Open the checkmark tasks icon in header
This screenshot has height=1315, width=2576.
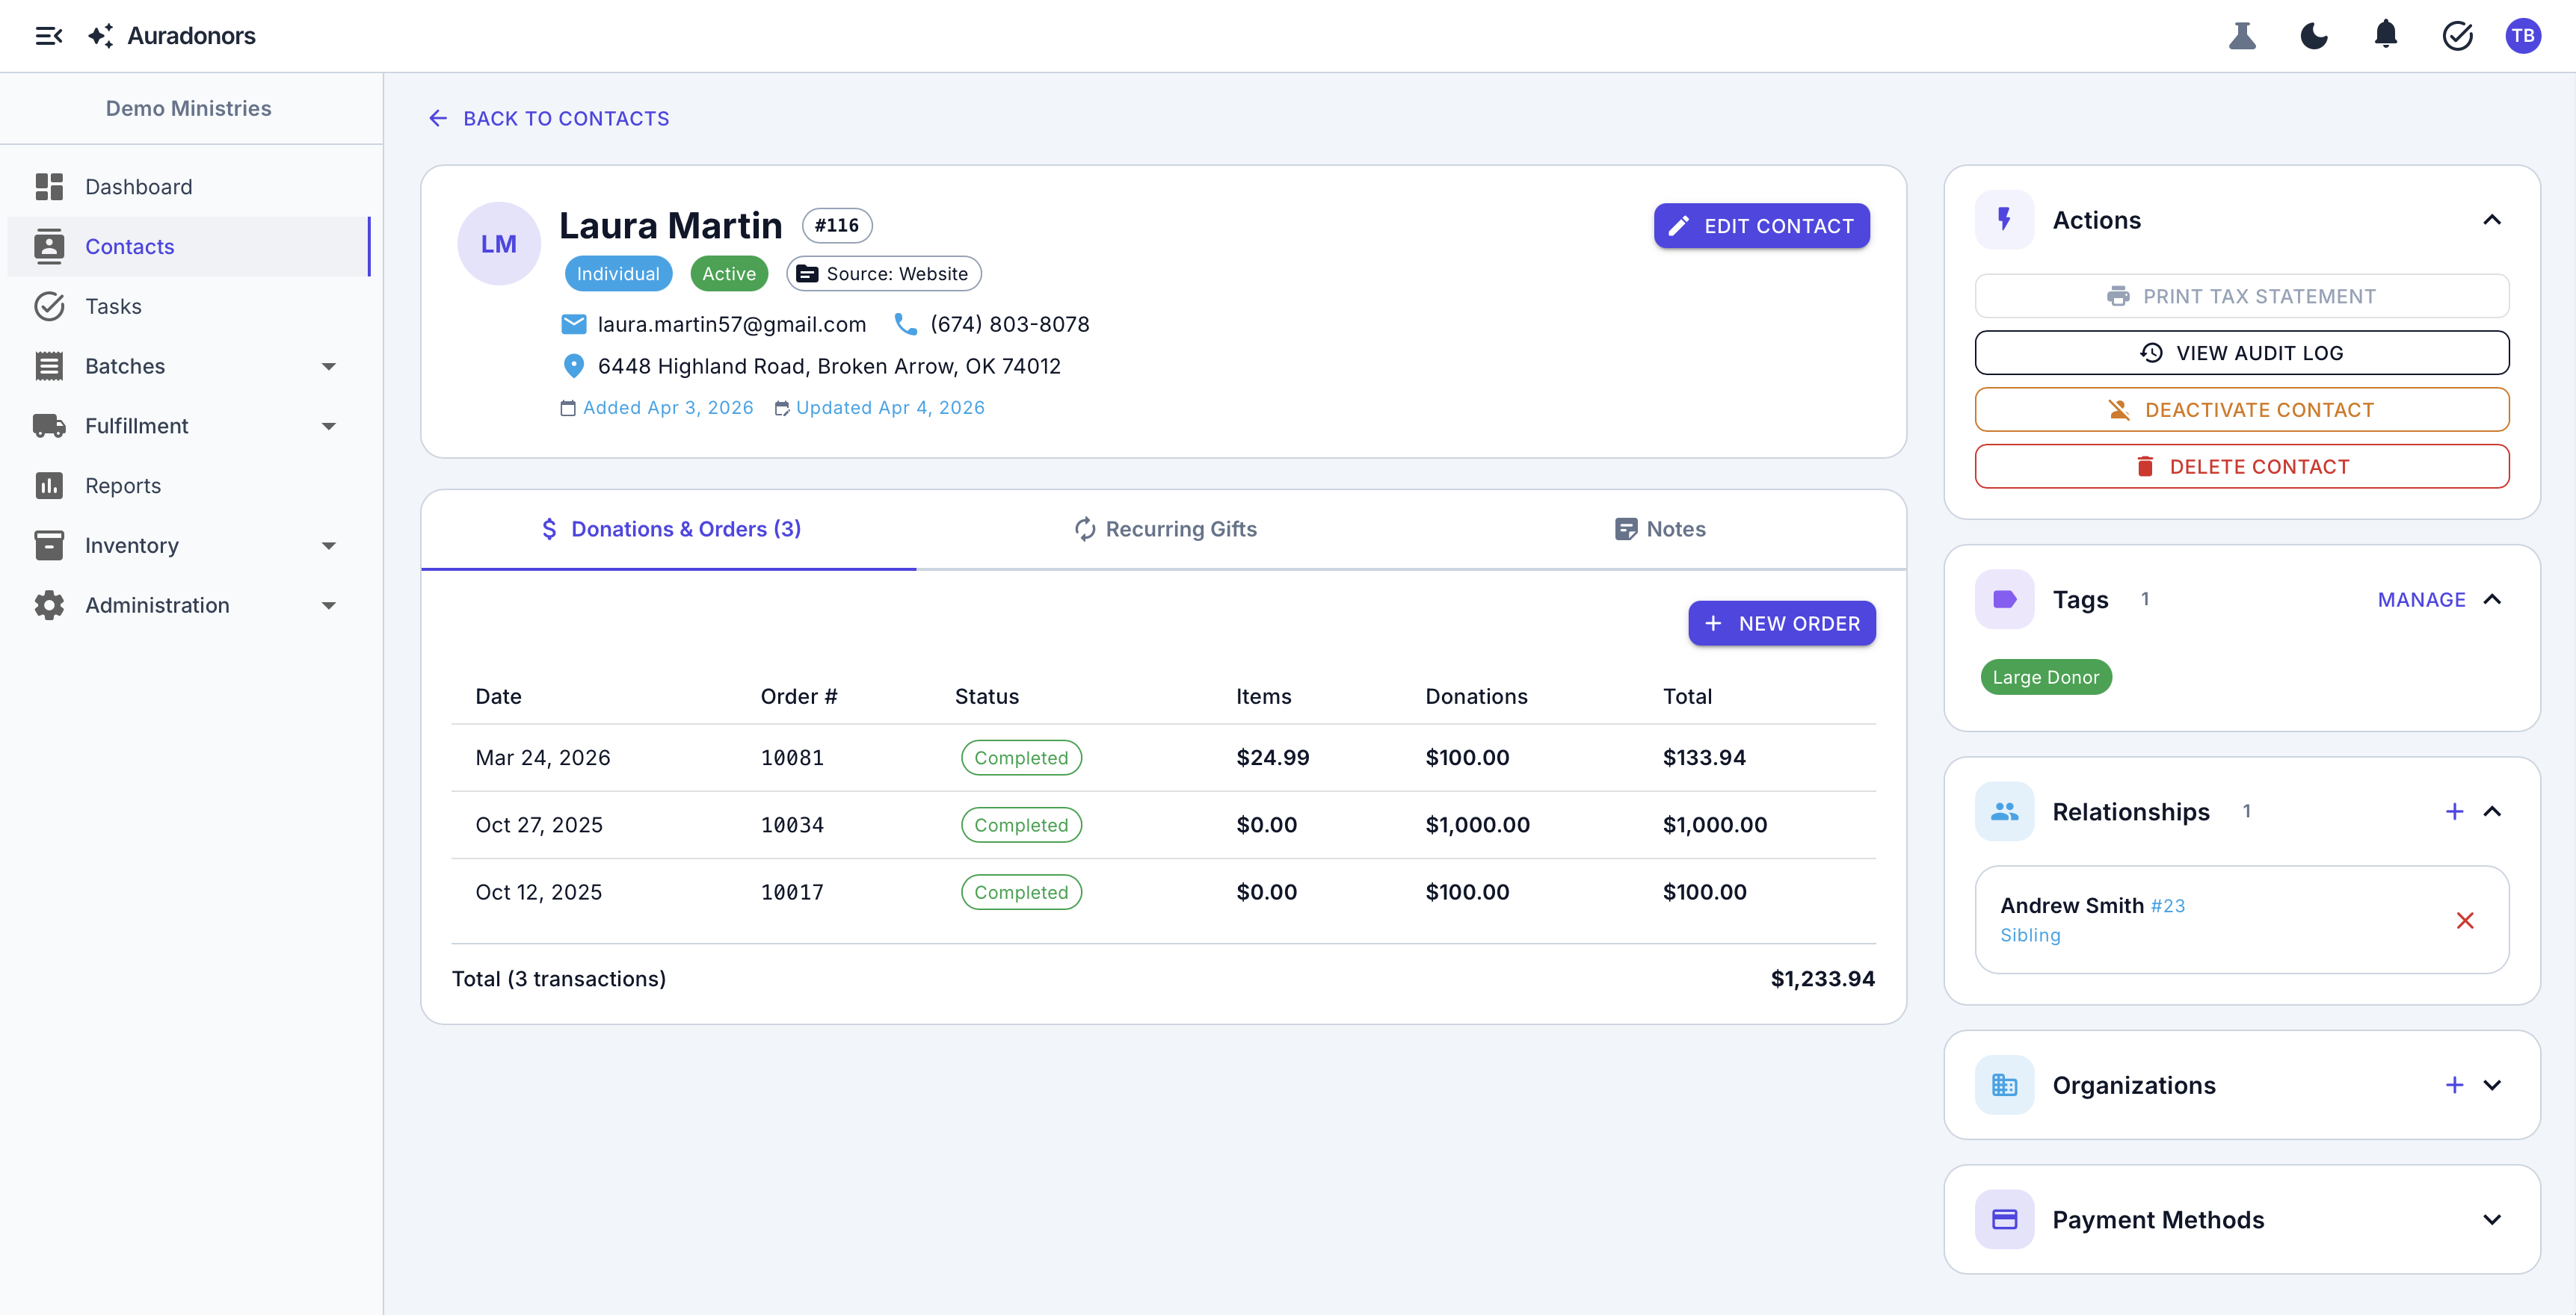click(x=2458, y=35)
